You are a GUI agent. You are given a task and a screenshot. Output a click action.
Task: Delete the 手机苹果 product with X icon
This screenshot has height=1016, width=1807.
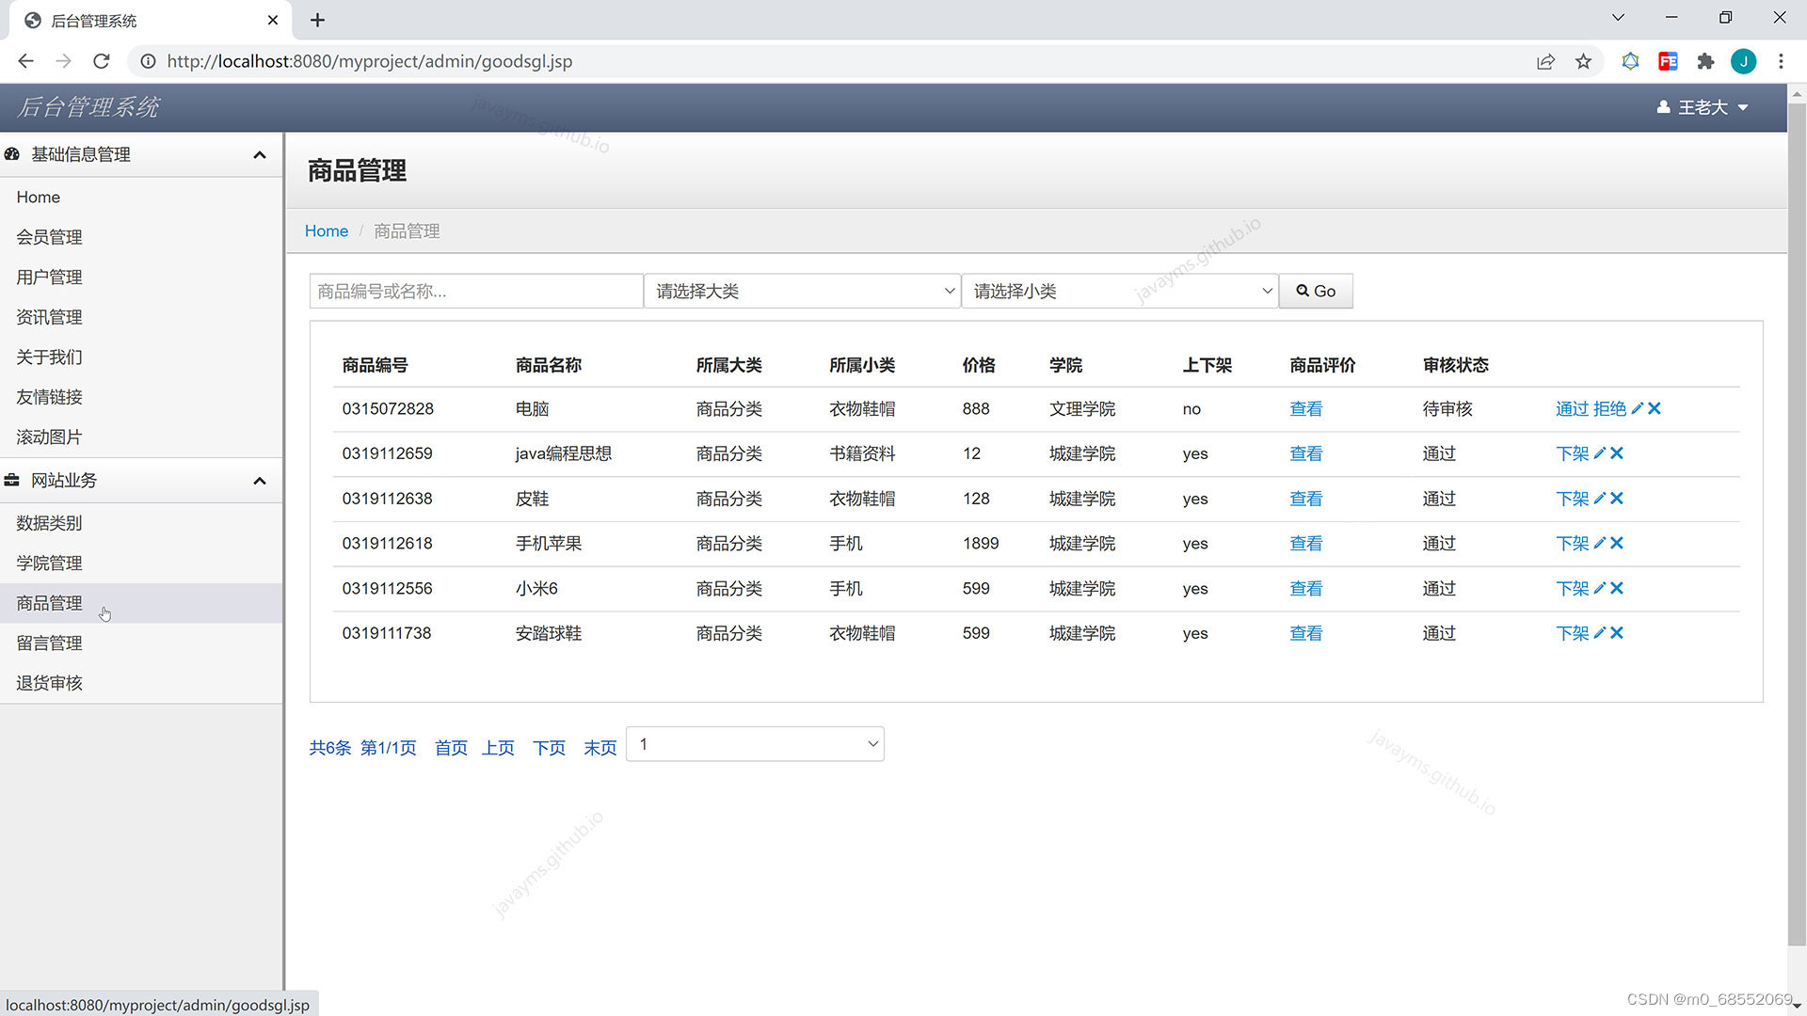pos(1616,544)
